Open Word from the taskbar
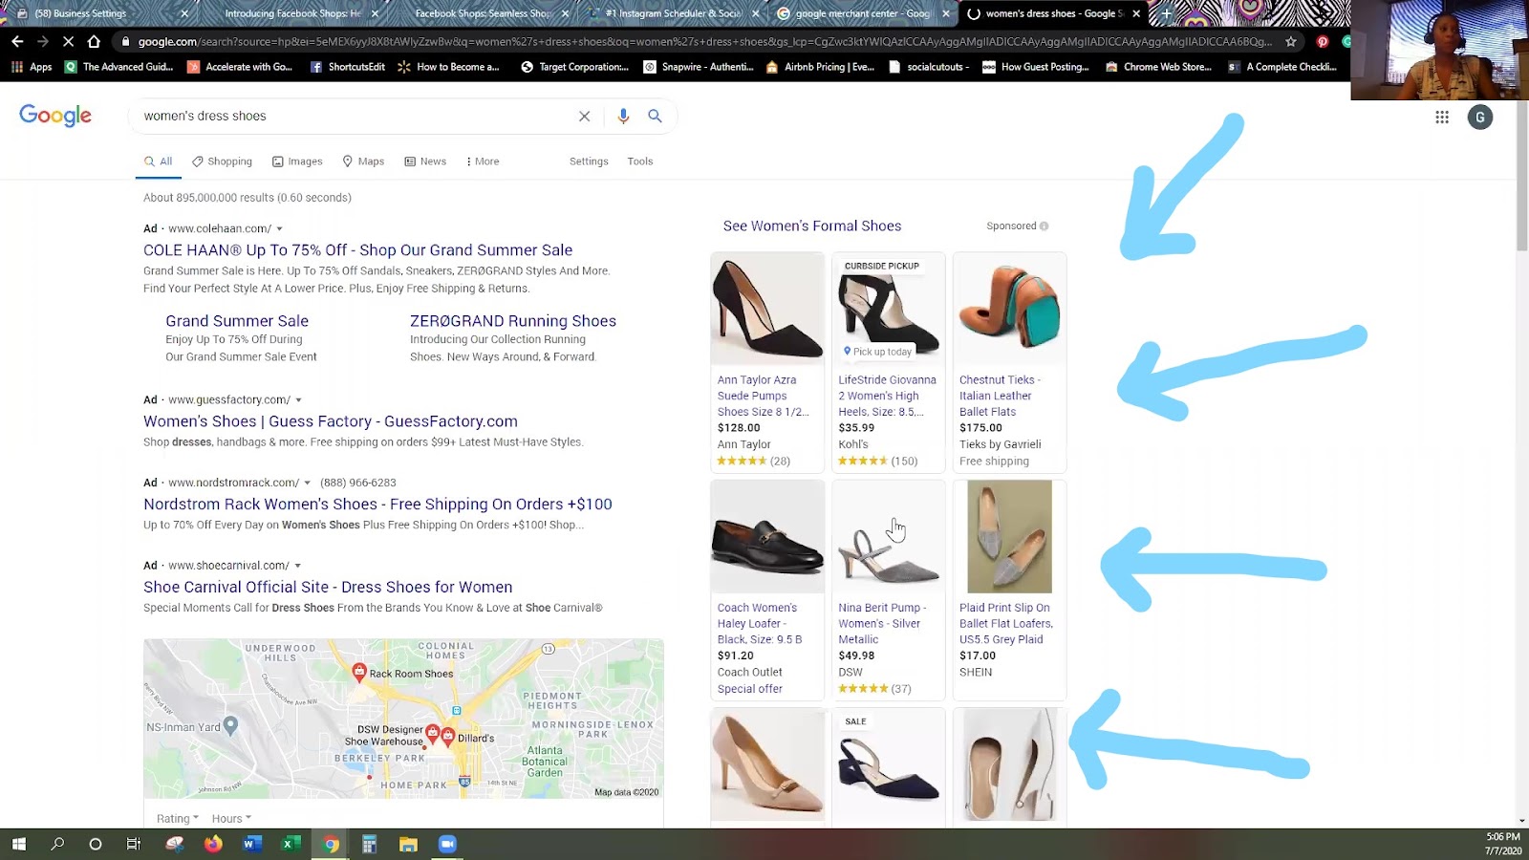This screenshot has width=1529, height=860. [252, 844]
